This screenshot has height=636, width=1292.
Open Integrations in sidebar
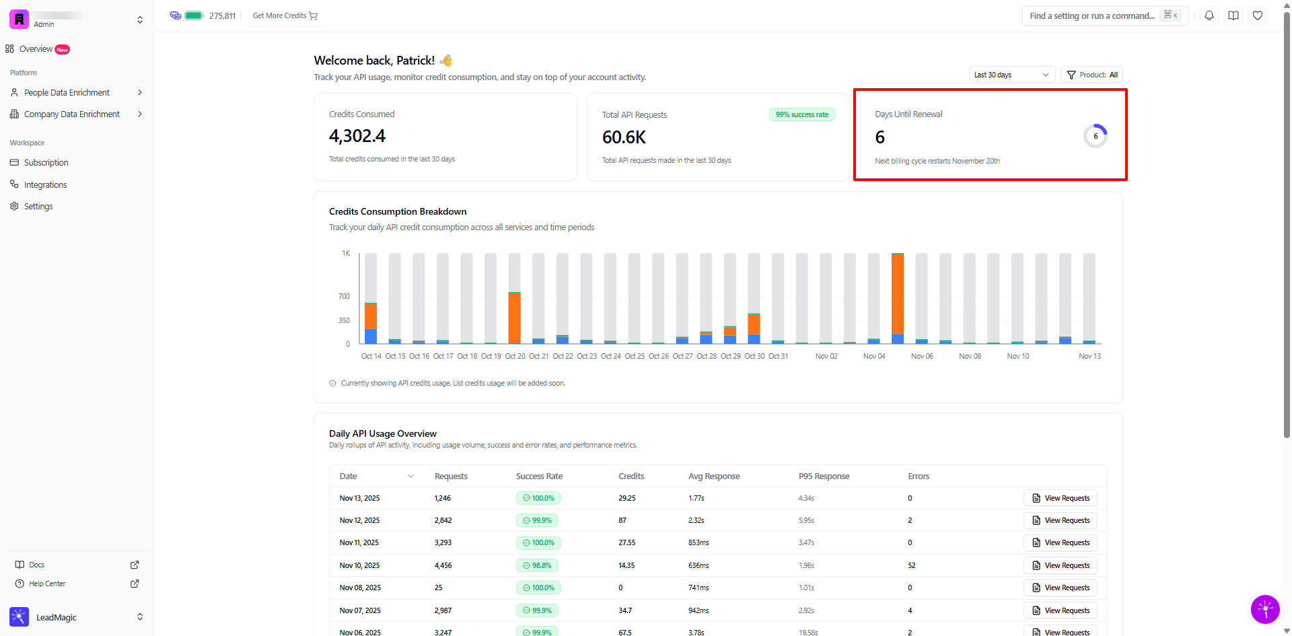click(45, 185)
